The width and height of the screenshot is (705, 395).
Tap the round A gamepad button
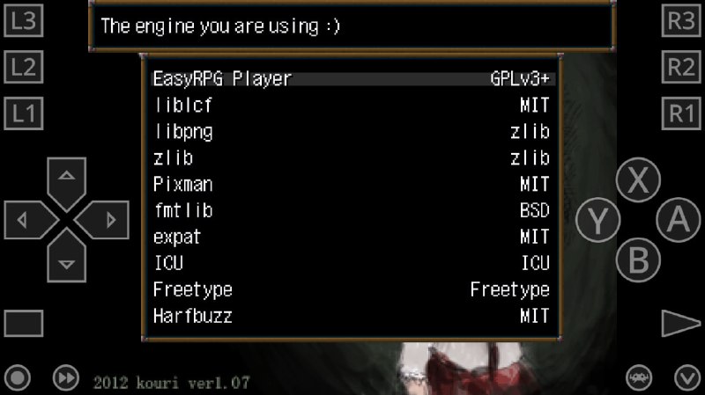coord(679,220)
